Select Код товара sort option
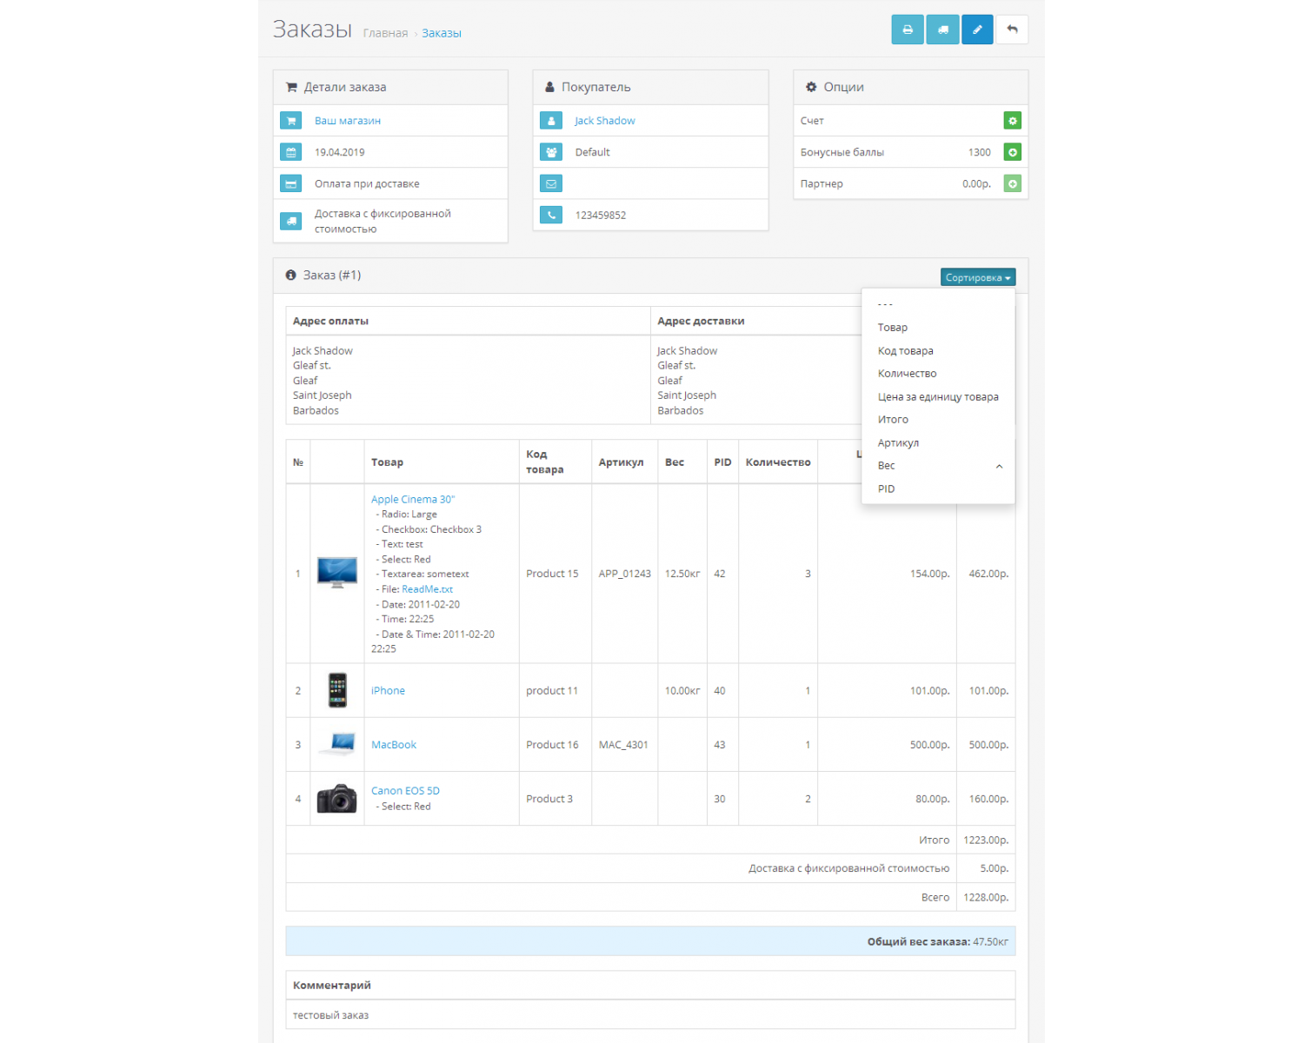The image size is (1304, 1043). 905,351
